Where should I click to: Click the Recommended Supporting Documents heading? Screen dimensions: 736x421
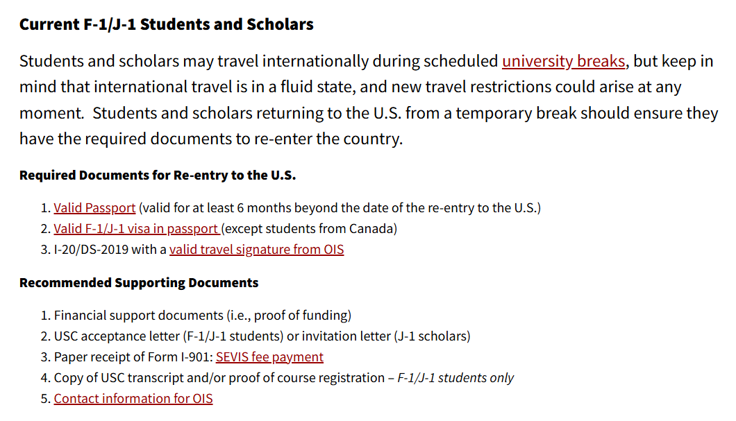139,283
